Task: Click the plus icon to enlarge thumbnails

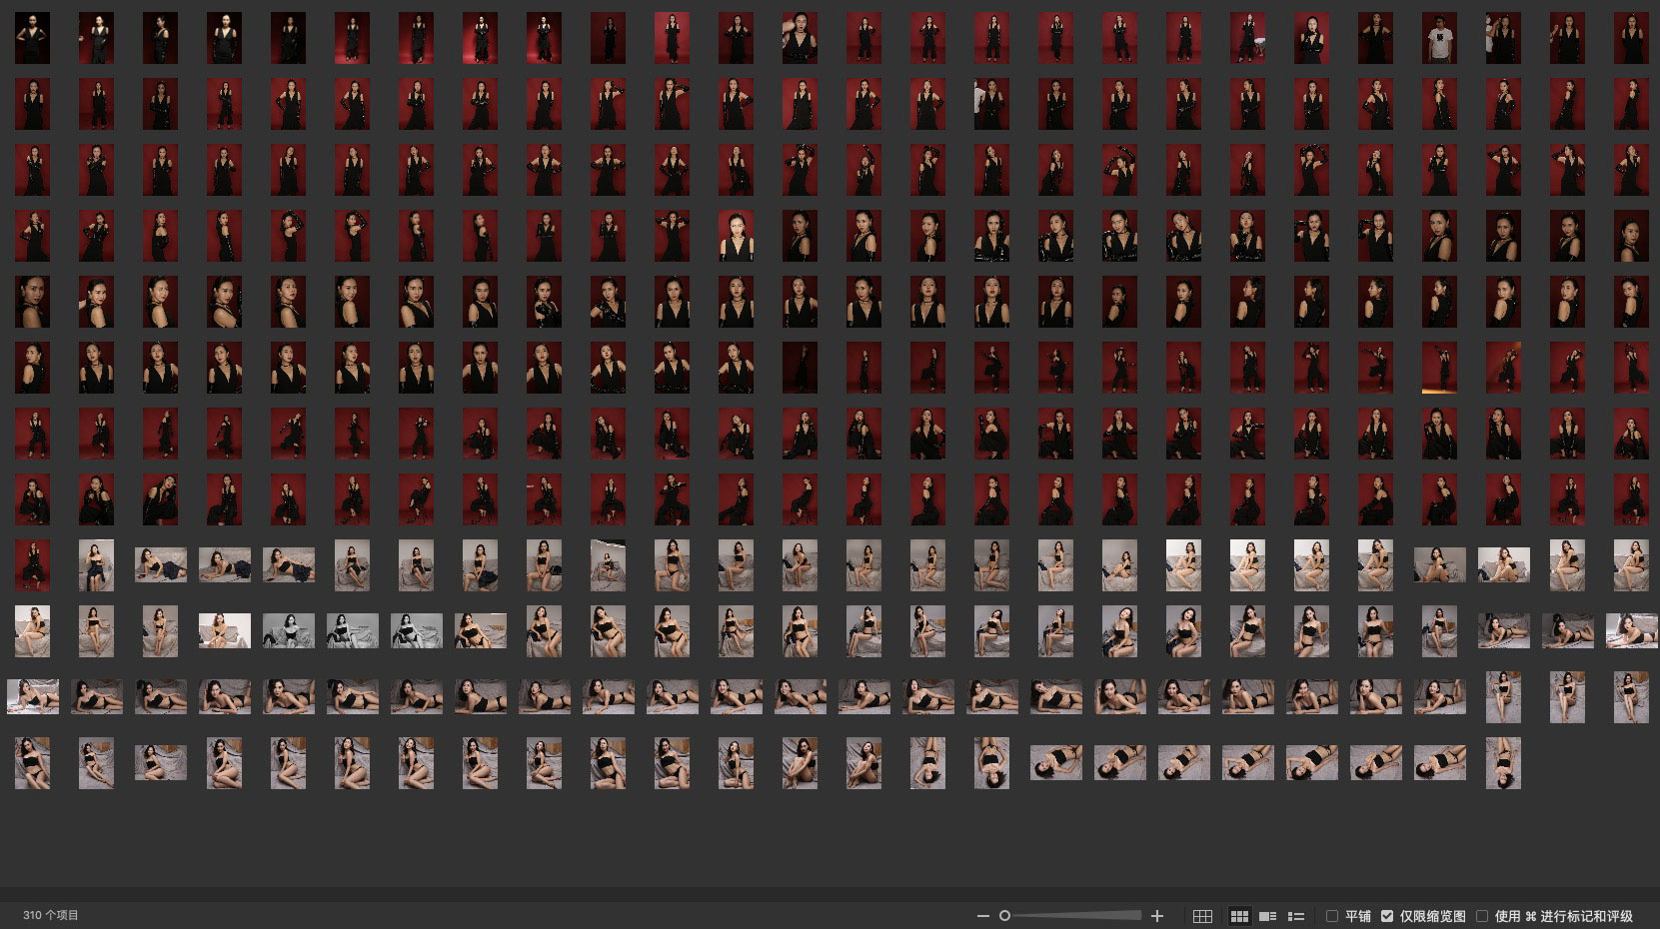Action: [1157, 916]
